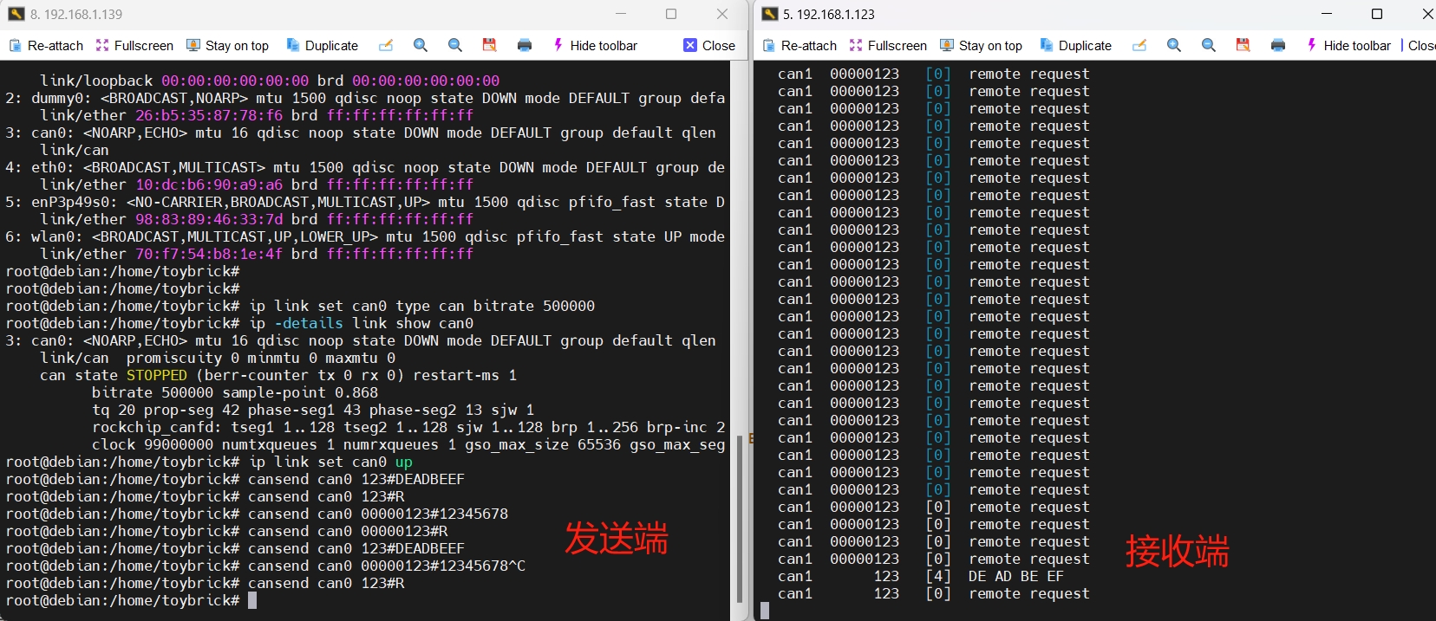
Task: Toggle Fullscreen in the 192.168.1.139 window
Action: coord(134,45)
